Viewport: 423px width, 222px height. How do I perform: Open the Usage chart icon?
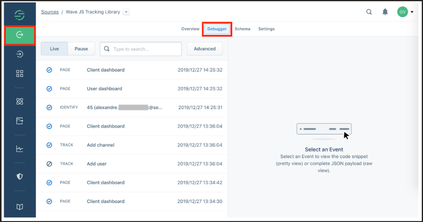point(19,149)
